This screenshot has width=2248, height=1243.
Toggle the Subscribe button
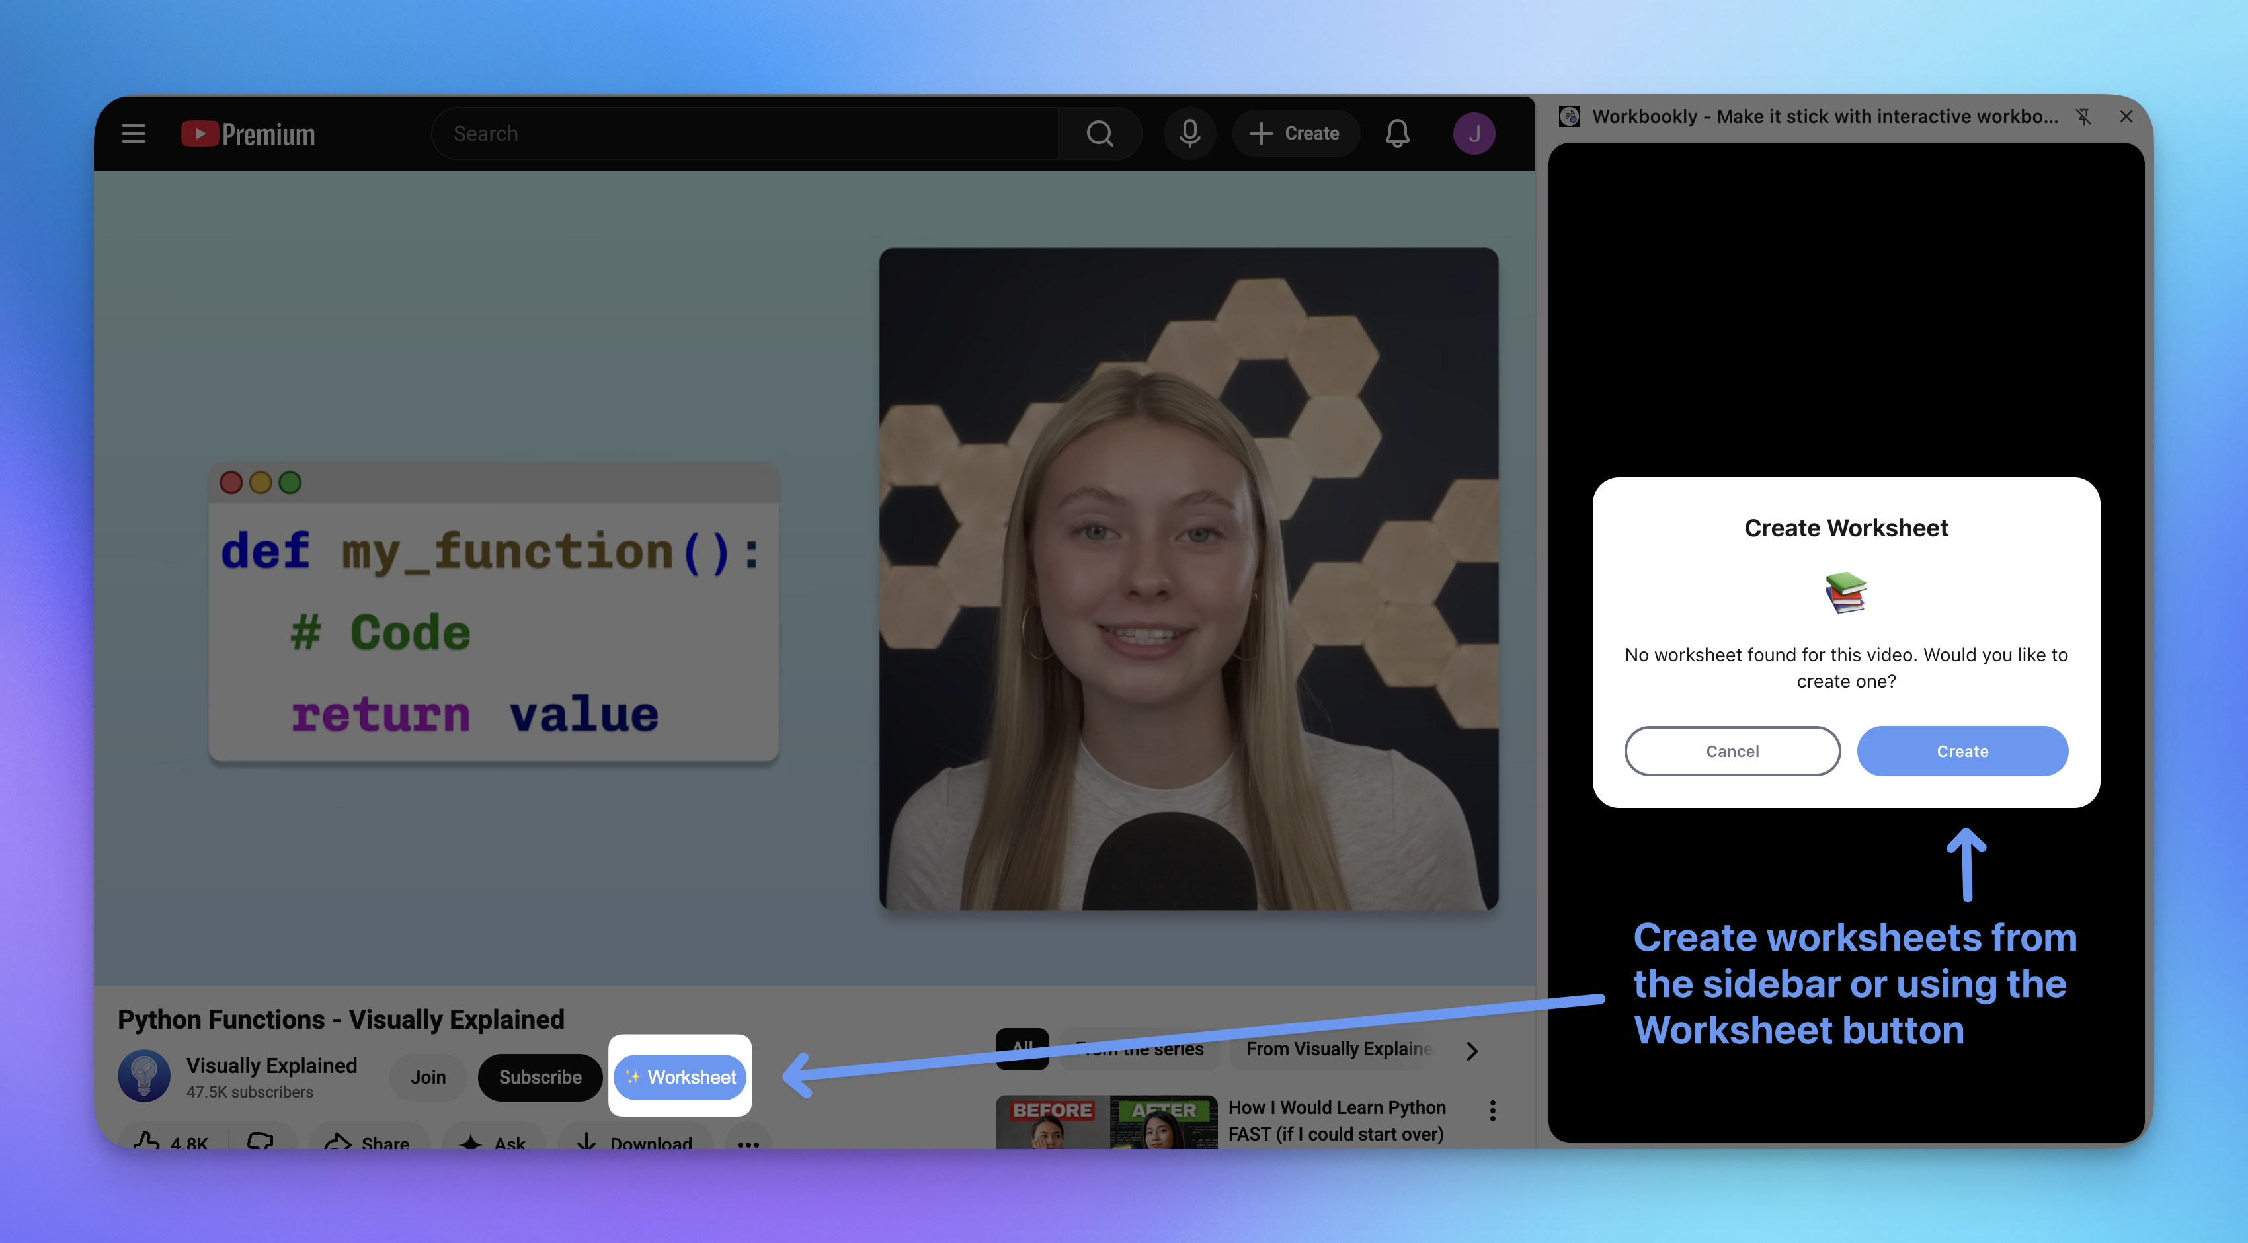tap(540, 1076)
